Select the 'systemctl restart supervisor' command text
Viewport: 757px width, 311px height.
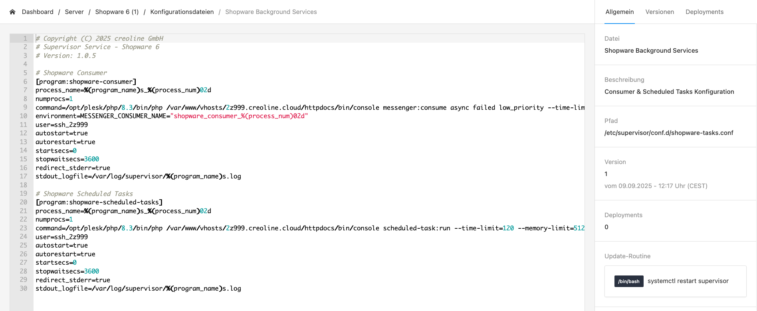pos(688,281)
